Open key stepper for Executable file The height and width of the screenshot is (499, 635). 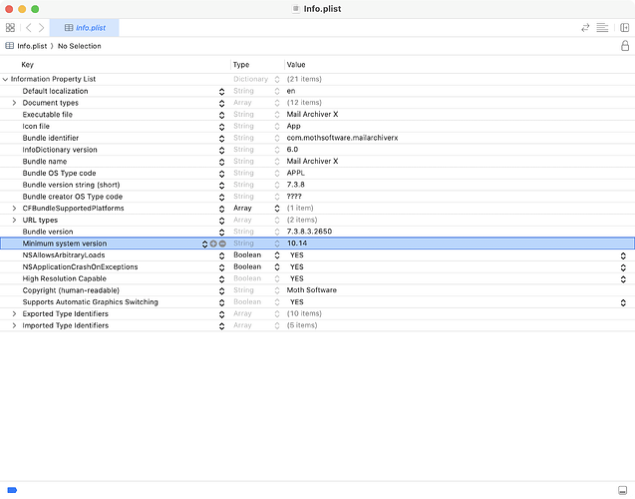tap(221, 115)
